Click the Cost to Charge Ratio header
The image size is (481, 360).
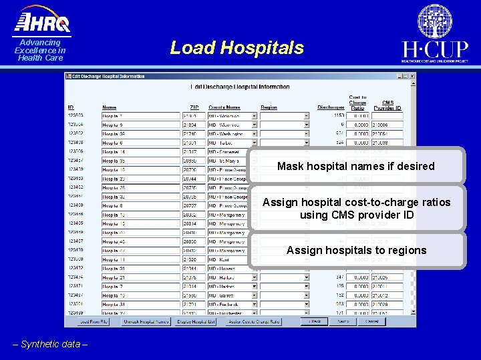tap(357, 103)
